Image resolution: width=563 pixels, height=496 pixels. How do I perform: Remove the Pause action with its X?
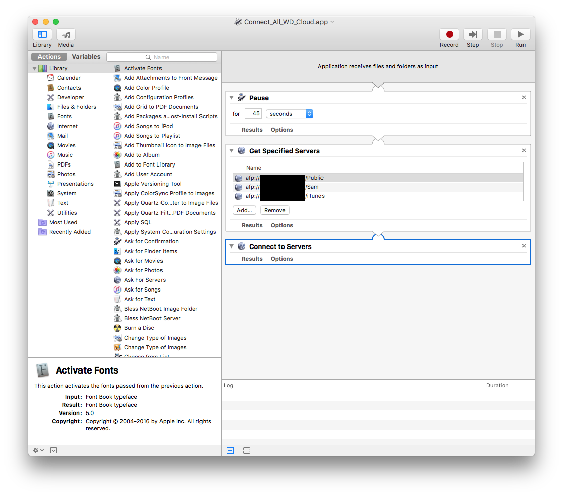pyautogui.click(x=524, y=97)
